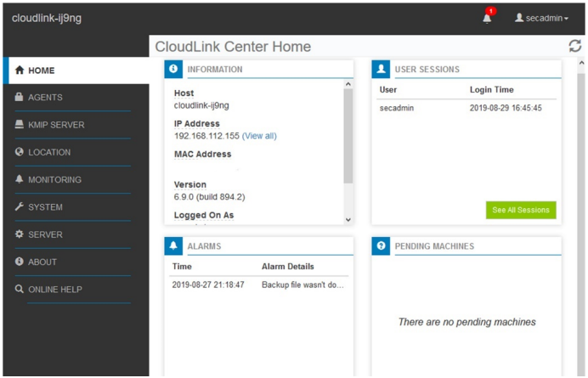The height and width of the screenshot is (378, 588).
Task: Click the magnifier icon beside ONLINE HELP
Action: (20, 289)
